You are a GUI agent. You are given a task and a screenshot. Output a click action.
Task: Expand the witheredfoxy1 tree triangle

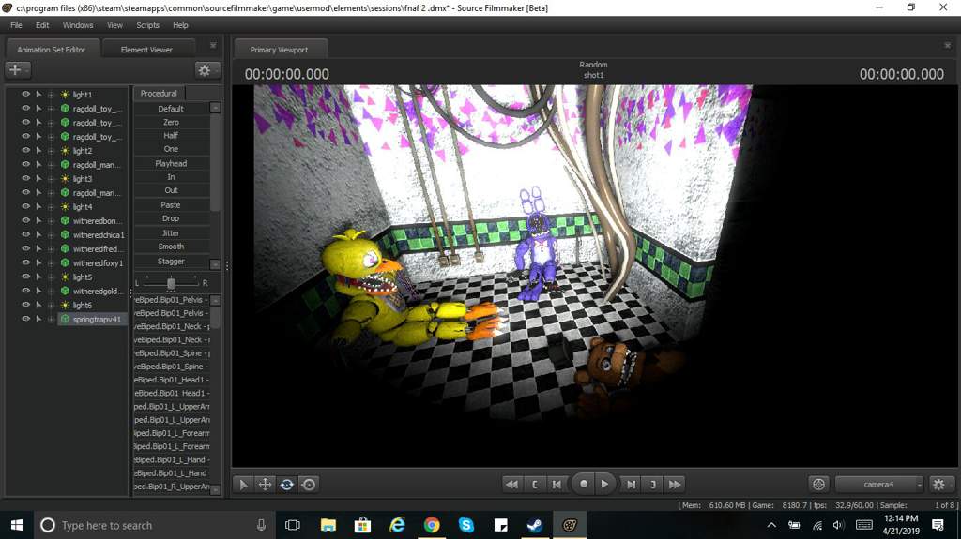38,262
